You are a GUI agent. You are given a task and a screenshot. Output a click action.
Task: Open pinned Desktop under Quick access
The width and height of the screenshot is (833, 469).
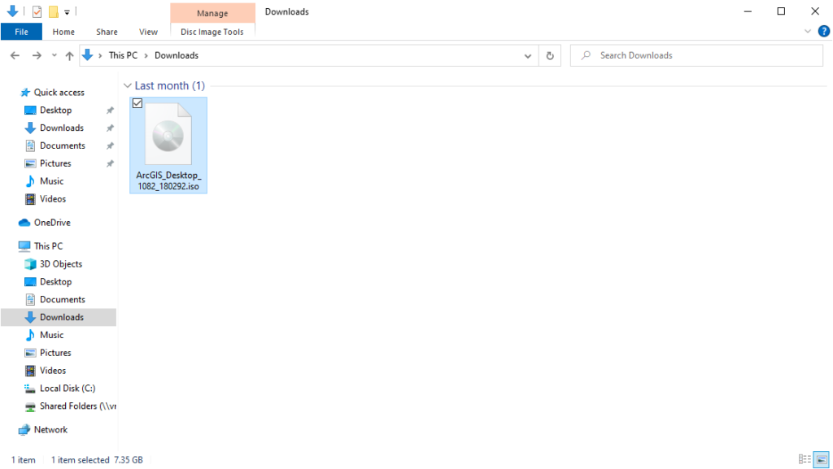pyautogui.click(x=55, y=111)
